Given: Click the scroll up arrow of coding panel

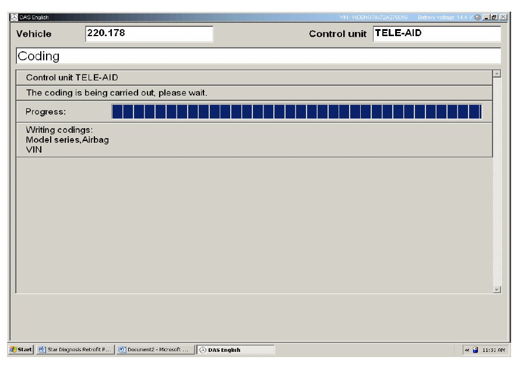Looking at the screenshot, I should (x=497, y=73).
